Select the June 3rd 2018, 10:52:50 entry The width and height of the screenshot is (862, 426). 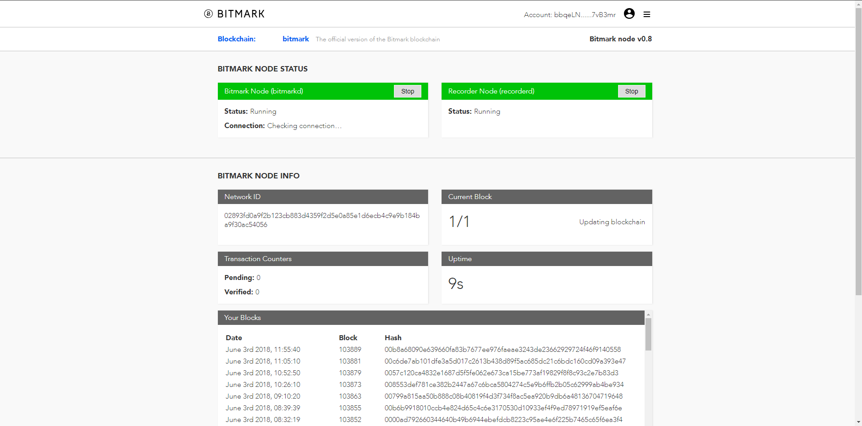coord(263,373)
